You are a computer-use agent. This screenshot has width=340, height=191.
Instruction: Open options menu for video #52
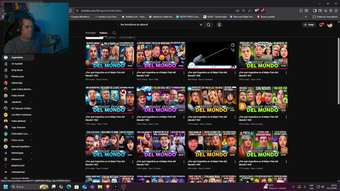(133, 162)
